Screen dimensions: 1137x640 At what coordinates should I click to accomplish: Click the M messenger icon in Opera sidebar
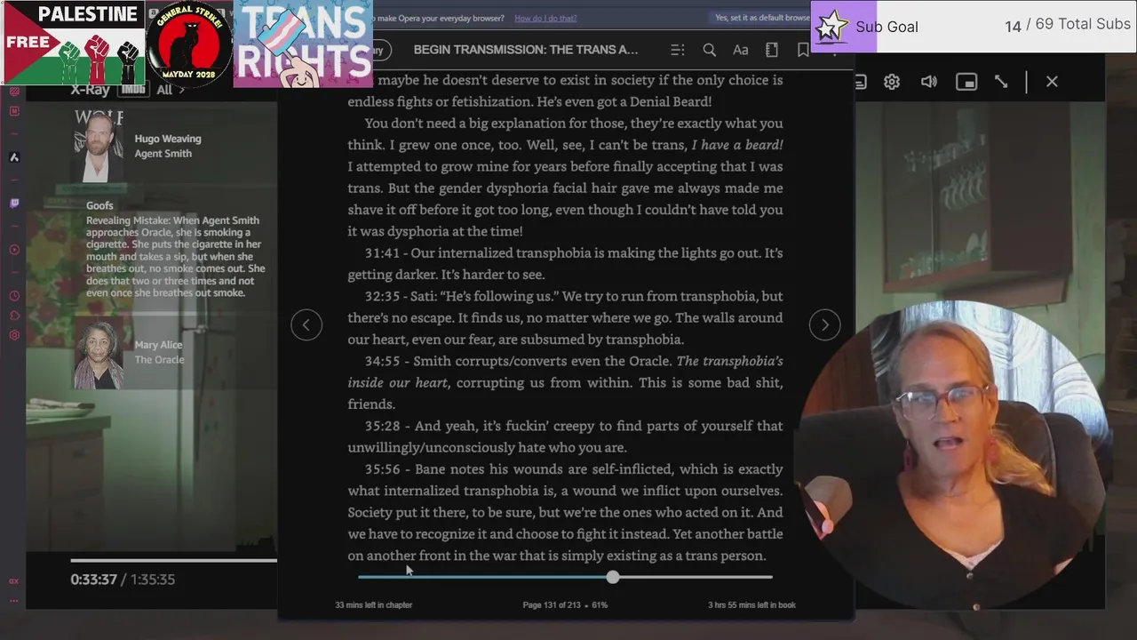[x=14, y=111]
